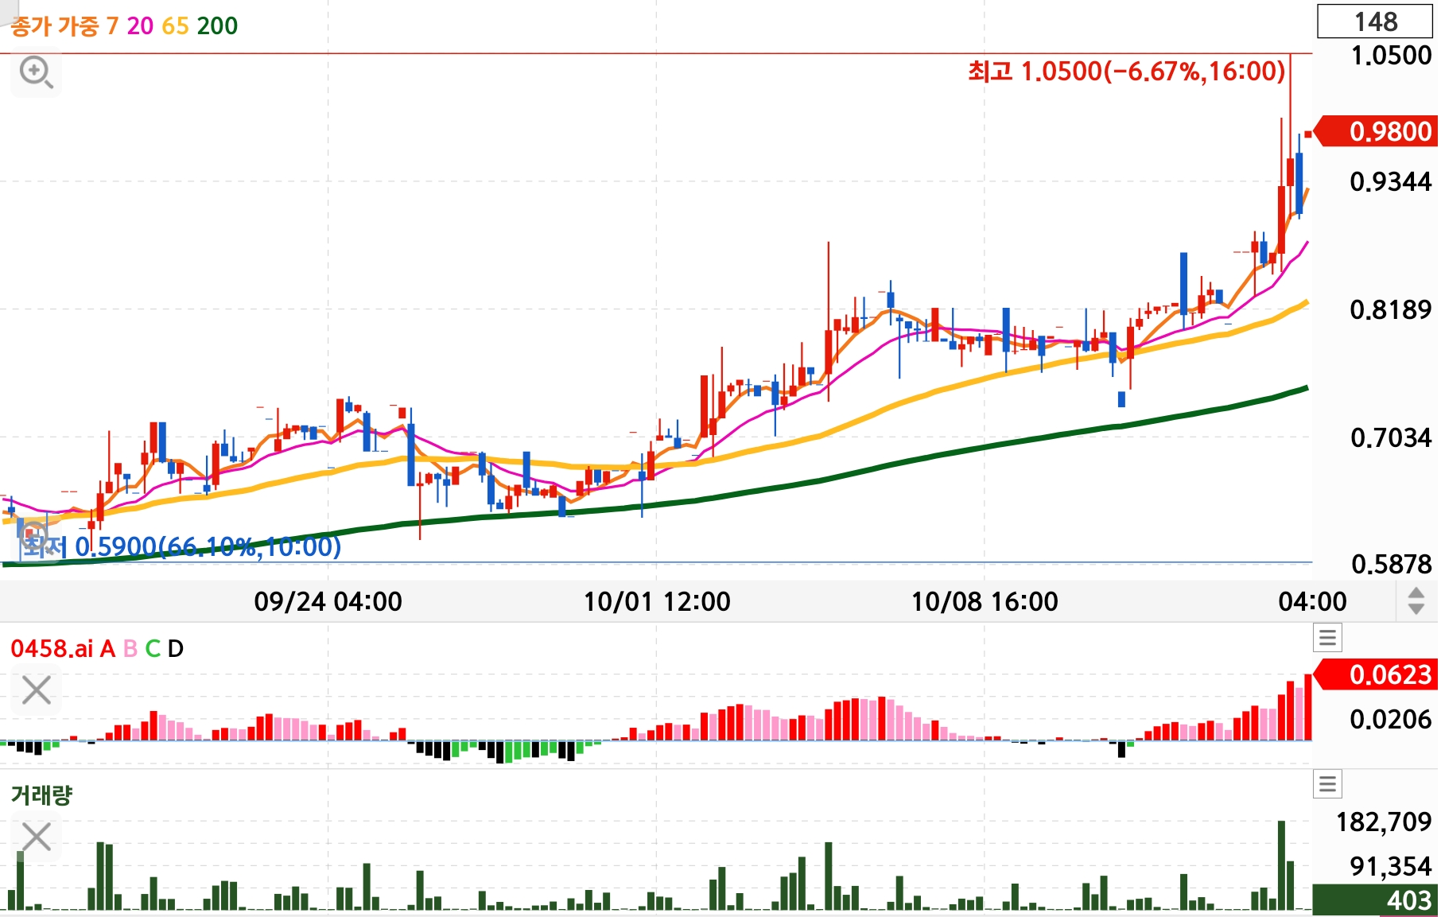
Task: Select indicator series D label
Action: click(x=176, y=649)
